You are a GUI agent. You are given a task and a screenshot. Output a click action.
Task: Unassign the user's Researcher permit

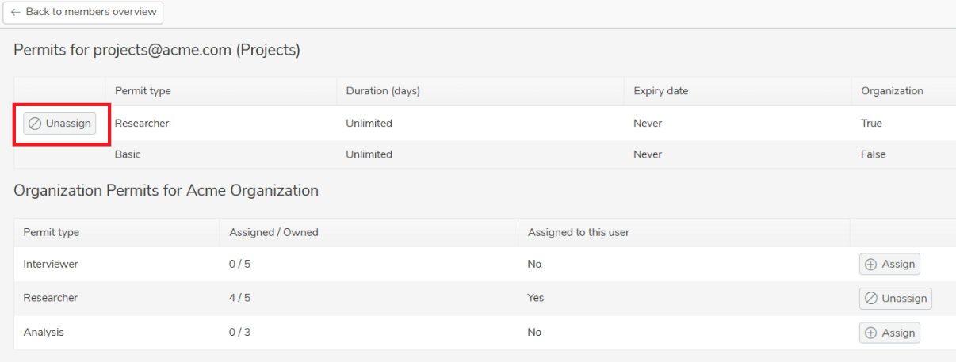point(59,124)
